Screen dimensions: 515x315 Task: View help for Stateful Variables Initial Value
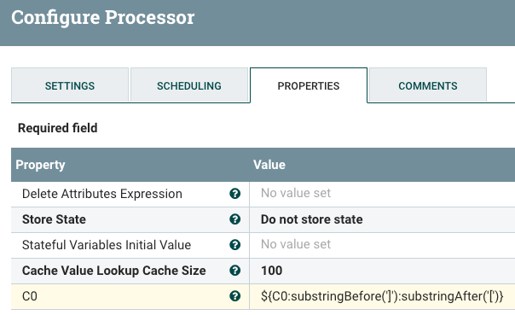click(234, 245)
